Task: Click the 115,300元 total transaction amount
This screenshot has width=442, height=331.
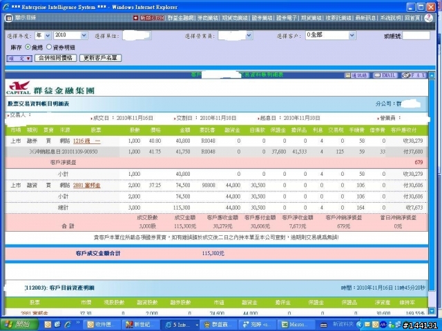Action: pyautogui.click(x=213, y=253)
